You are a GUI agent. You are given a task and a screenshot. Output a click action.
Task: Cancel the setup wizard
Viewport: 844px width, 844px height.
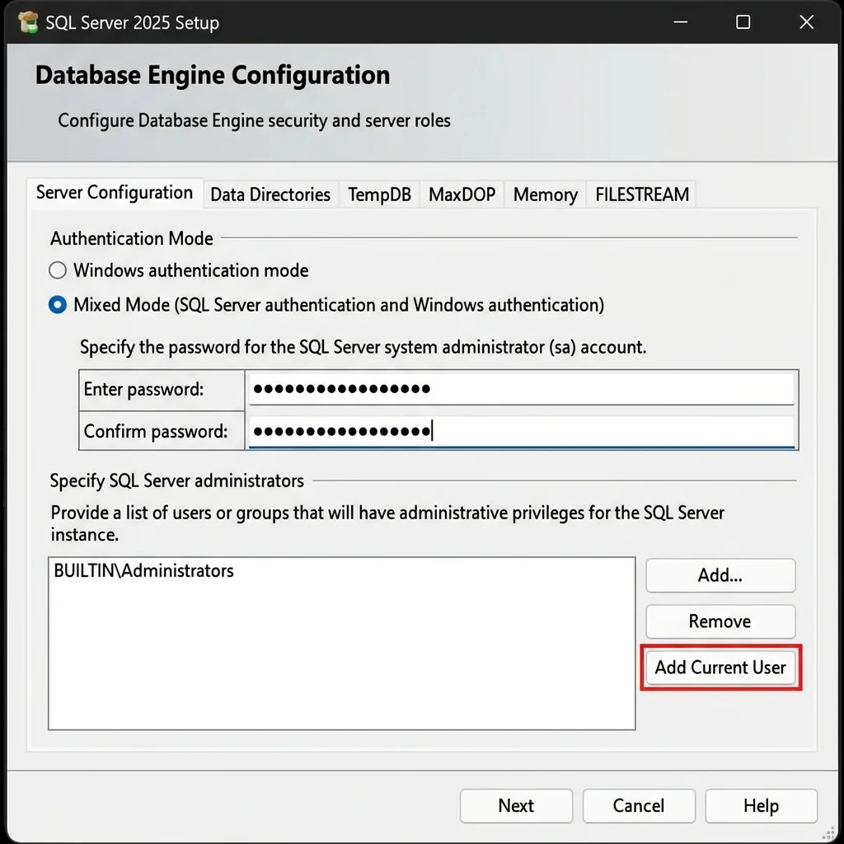coord(639,806)
